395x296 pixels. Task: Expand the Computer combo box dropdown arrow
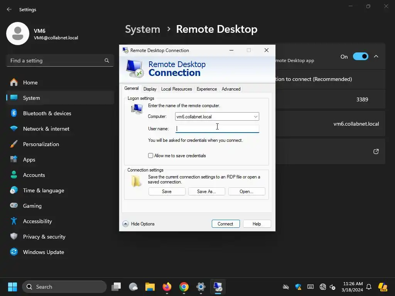255,116
